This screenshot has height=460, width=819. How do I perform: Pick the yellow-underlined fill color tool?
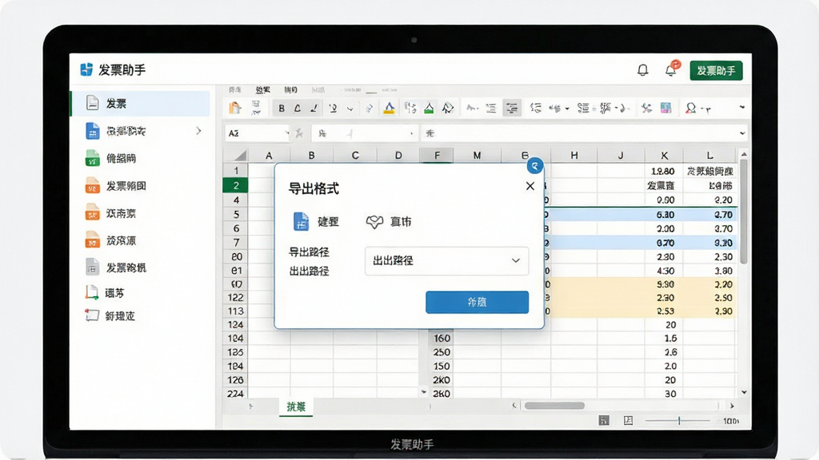(390, 108)
